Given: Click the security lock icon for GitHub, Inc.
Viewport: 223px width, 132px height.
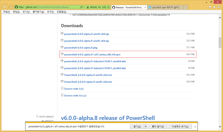Looking at the screenshot, I should 88,7.
